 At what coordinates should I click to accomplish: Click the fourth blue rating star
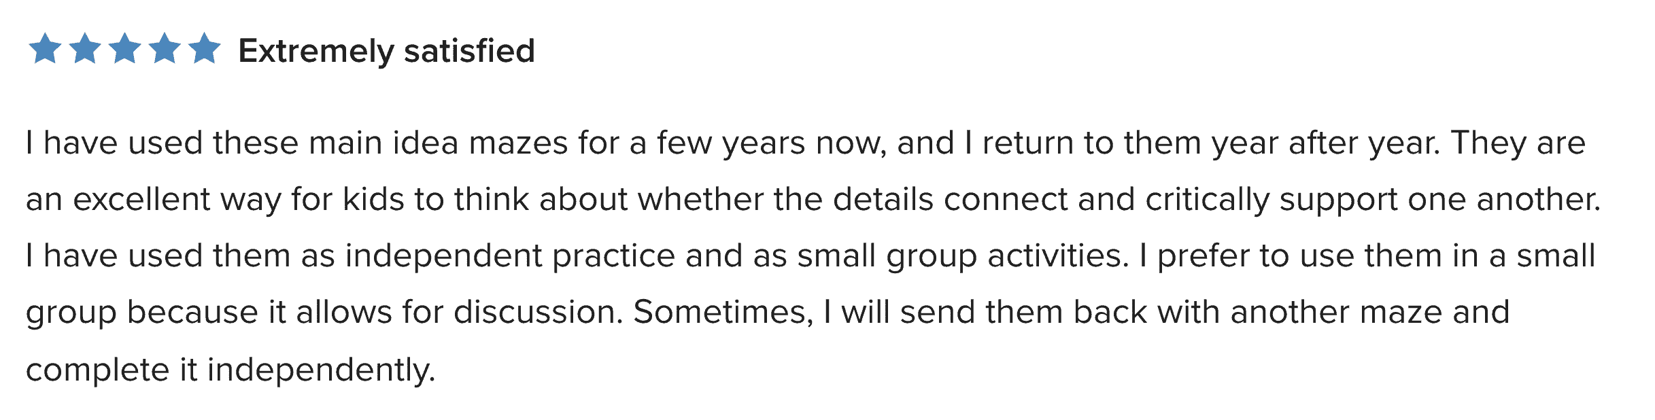(x=165, y=49)
